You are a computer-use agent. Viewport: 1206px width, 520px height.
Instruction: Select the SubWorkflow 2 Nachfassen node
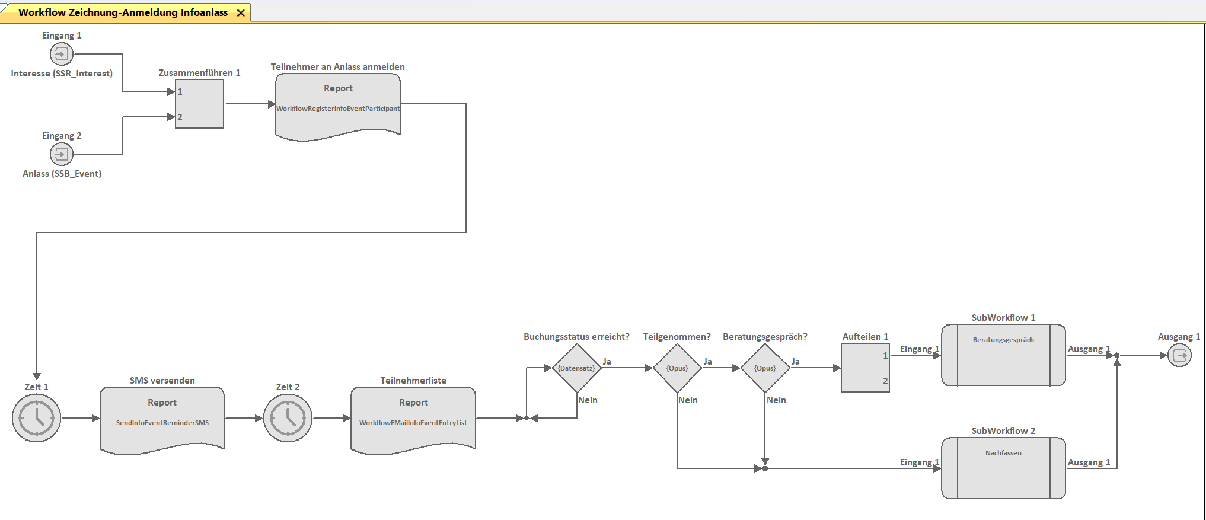click(1003, 468)
